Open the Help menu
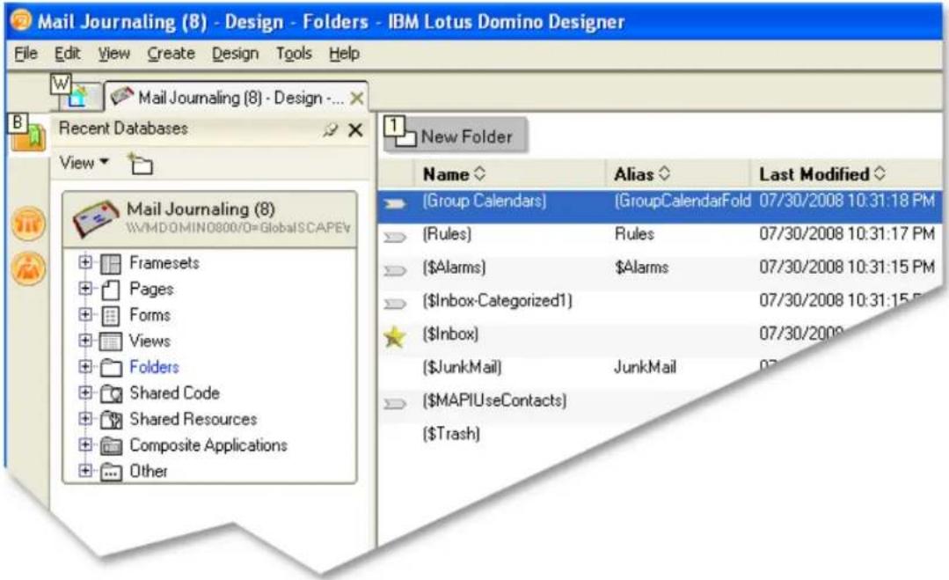The width and height of the screenshot is (949, 580). point(345,54)
